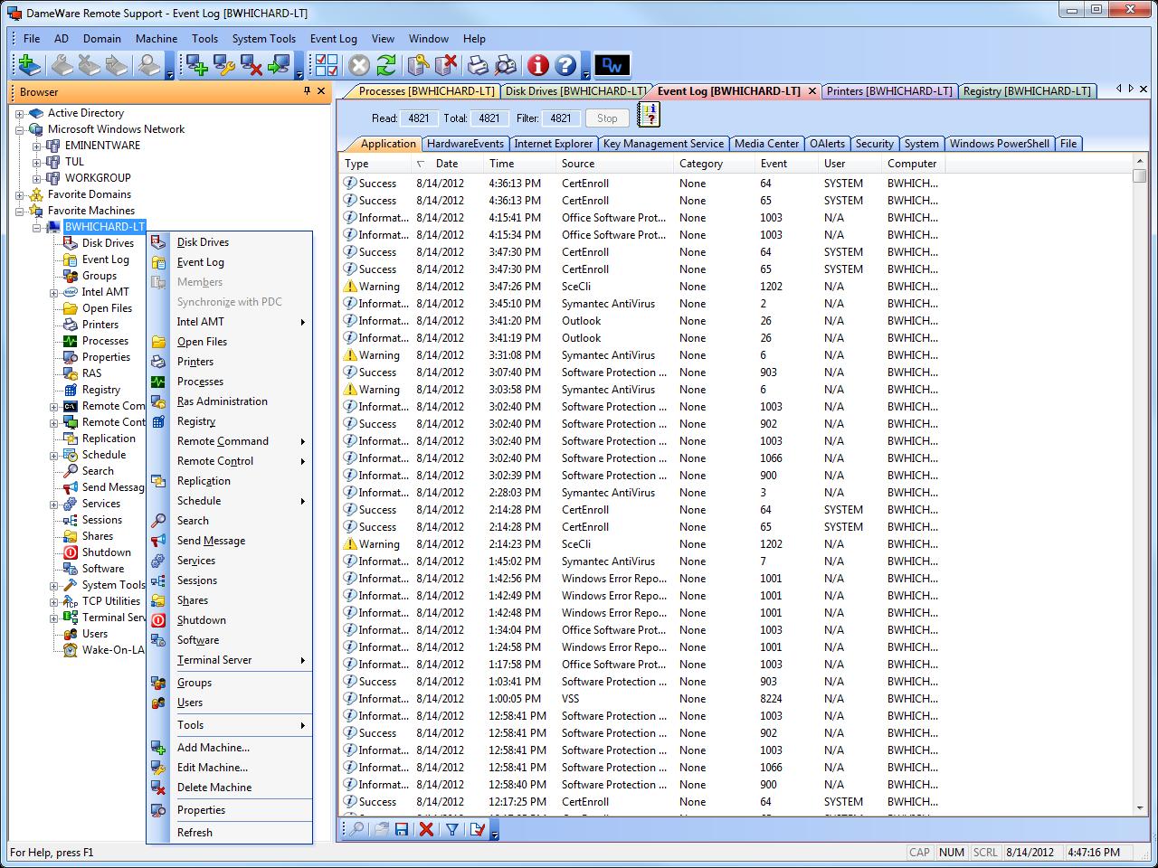
Task: Open the print preview toolbar icon
Action: coord(506,65)
